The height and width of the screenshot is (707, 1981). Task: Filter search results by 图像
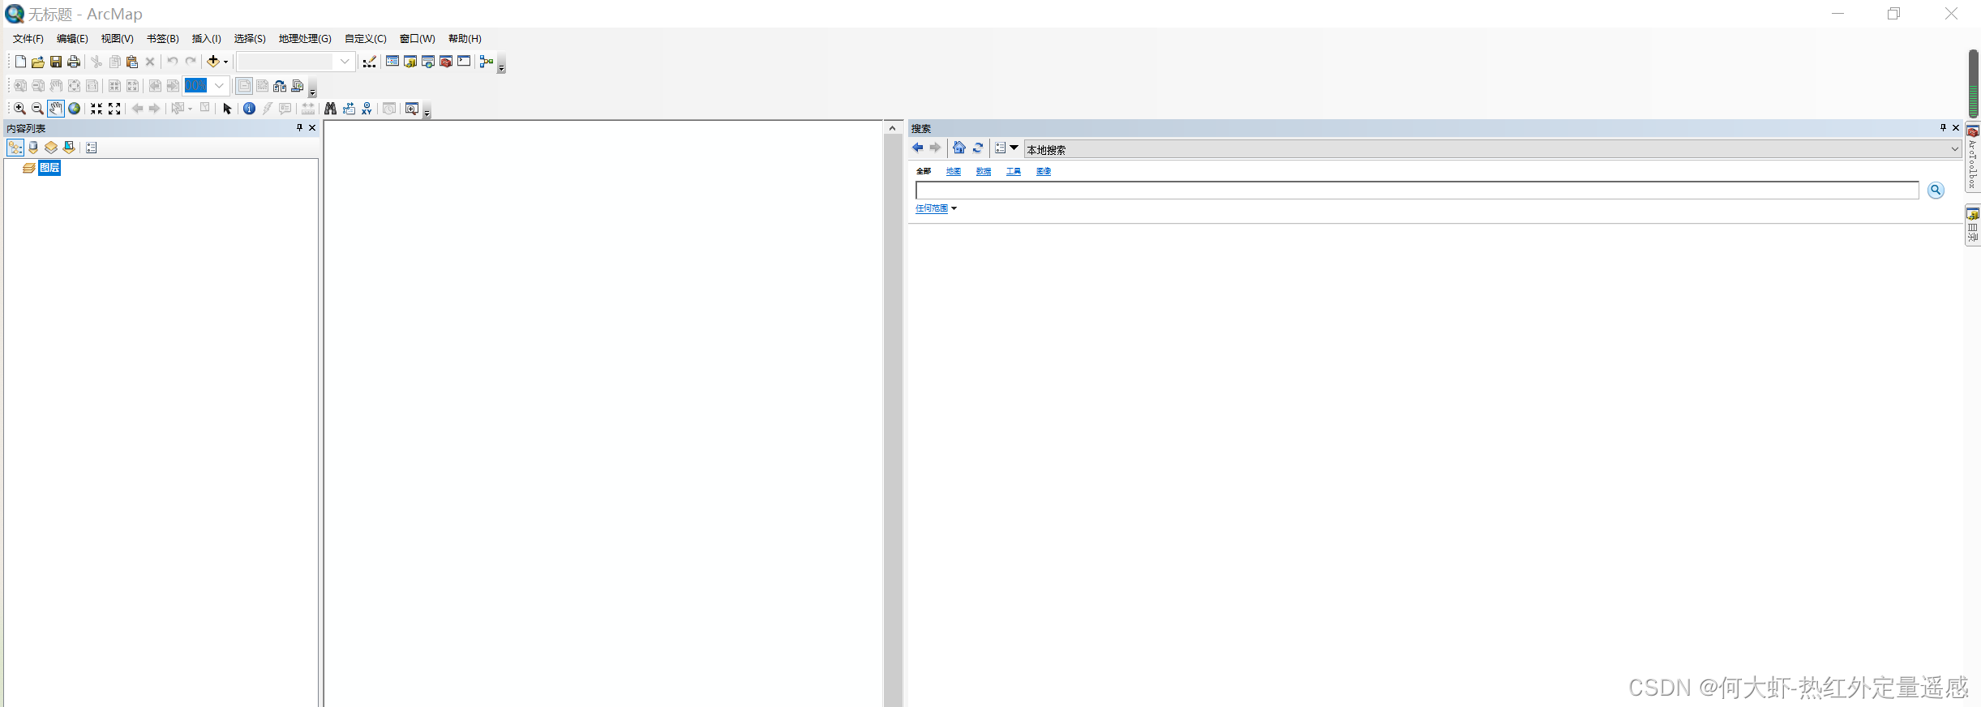(1044, 171)
